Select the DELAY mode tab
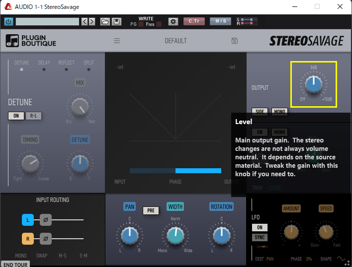Image resolution: width=352 pixels, height=267 pixels. pos(44,65)
